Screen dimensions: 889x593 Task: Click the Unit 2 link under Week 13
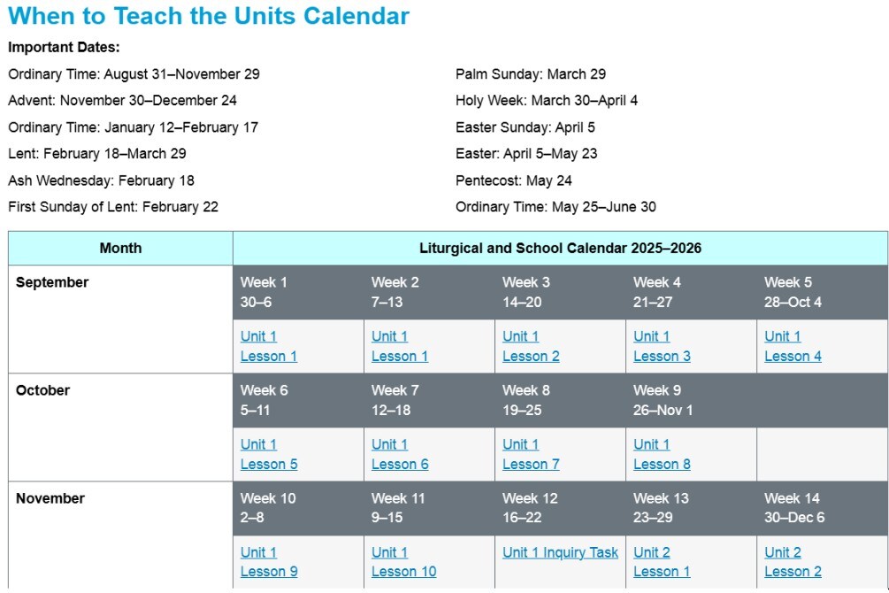(652, 552)
